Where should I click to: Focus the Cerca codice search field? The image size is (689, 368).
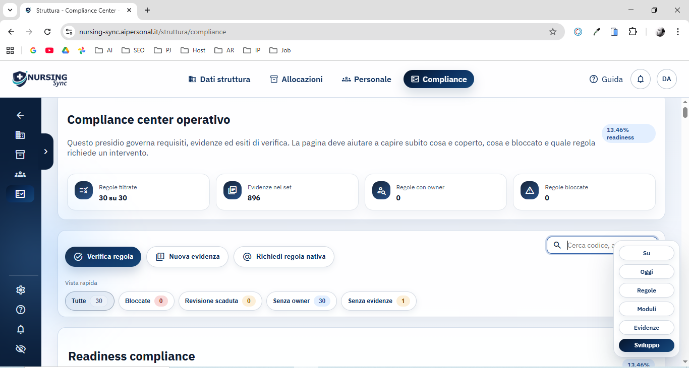click(x=602, y=245)
